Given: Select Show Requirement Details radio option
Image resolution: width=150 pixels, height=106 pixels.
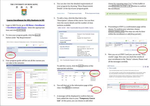Looking at the screenshot, I should tap(86, 13).
